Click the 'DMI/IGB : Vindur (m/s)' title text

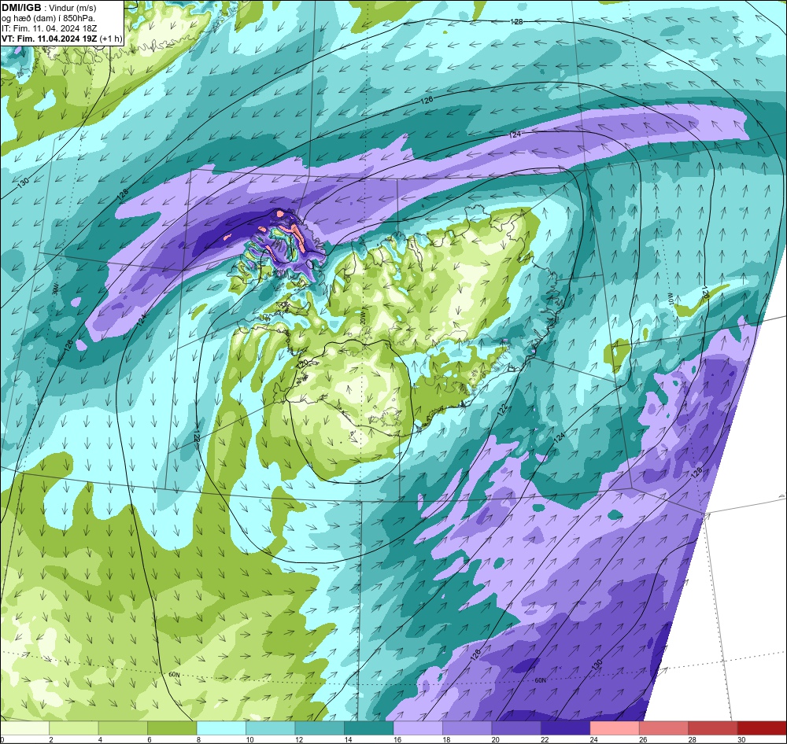point(49,8)
